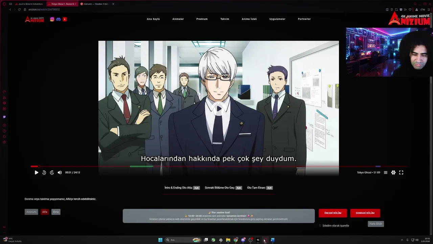This screenshot has height=244, width=433.
Task: Click Tokyo Ghoul • S1 B9 label
Action: [368, 172]
